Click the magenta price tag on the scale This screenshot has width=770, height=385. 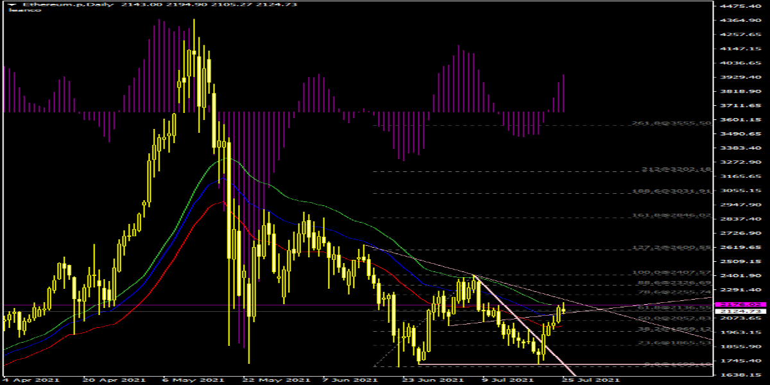tap(740, 304)
